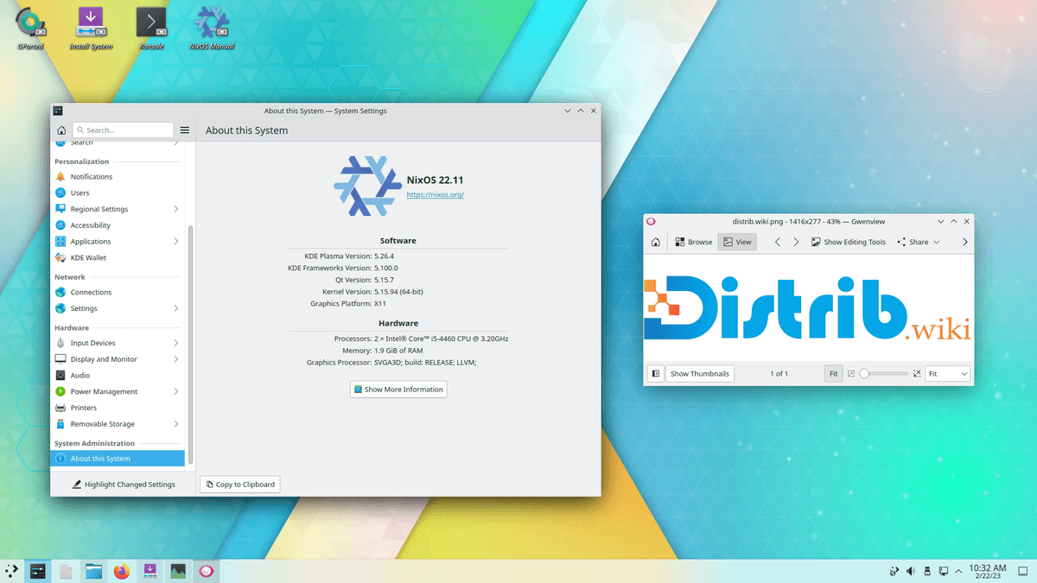Viewport: 1037px width, 583px height.
Task: Click Copy to Clipboard button
Action: [240, 485]
